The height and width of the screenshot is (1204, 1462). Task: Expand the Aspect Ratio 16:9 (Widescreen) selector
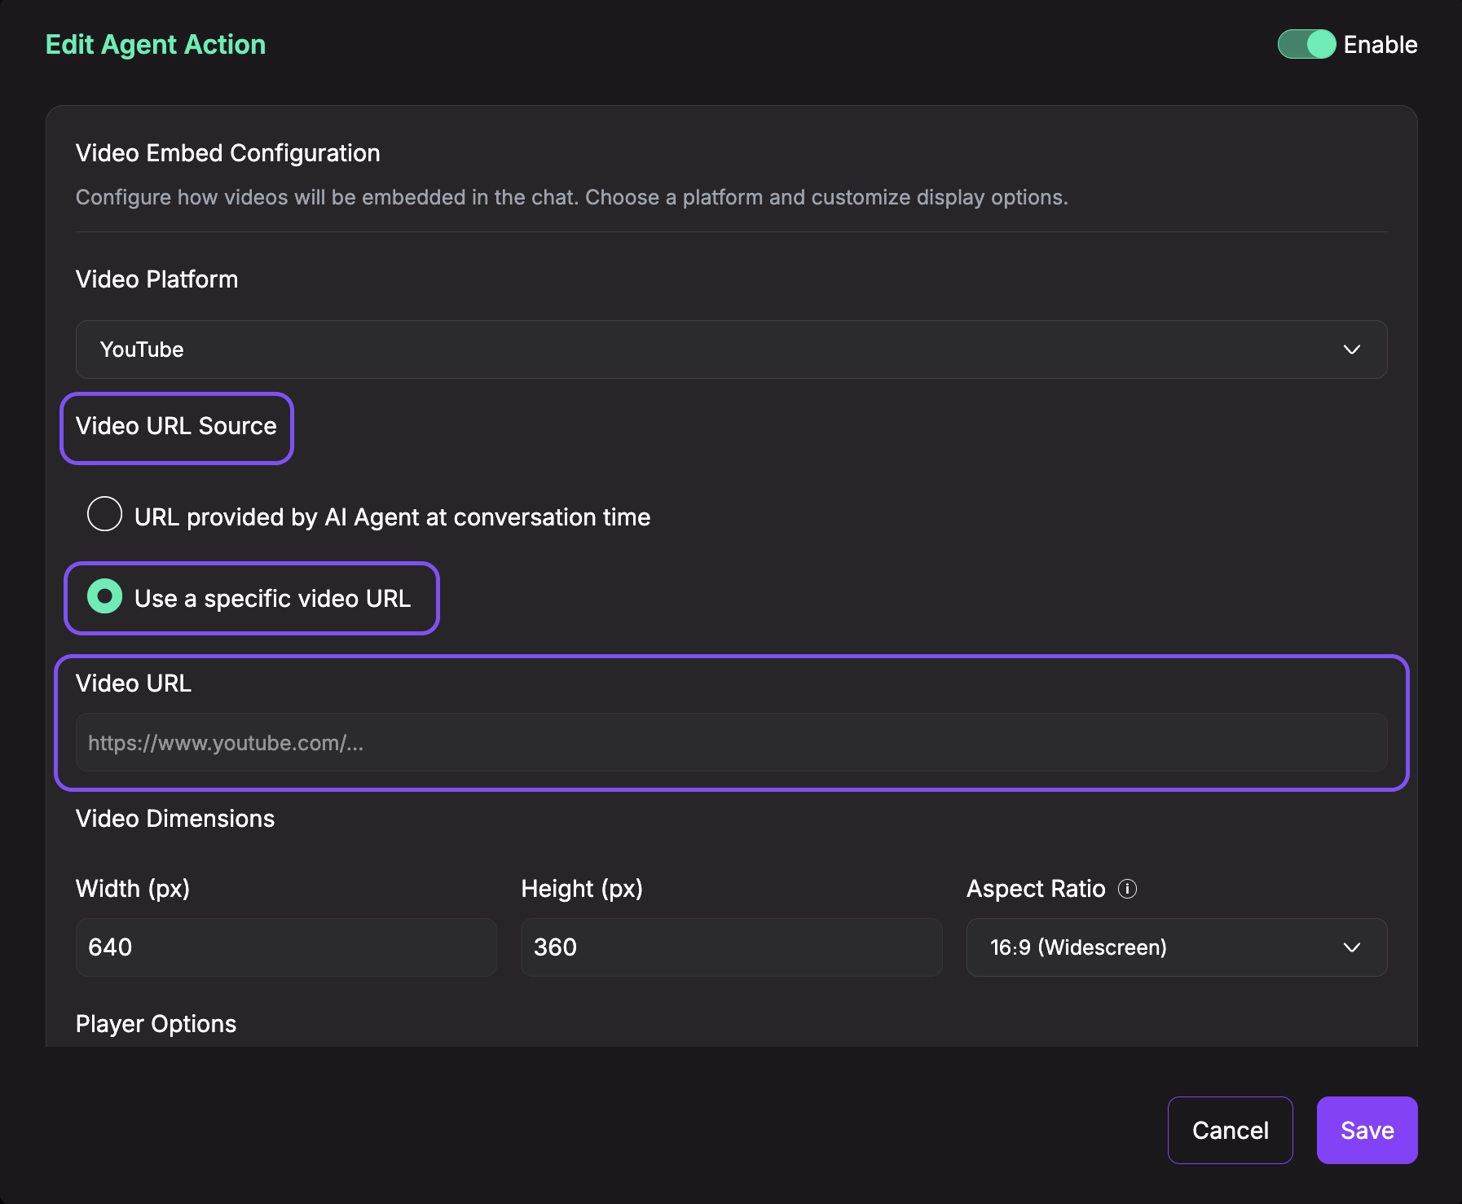tap(1175, 947)
